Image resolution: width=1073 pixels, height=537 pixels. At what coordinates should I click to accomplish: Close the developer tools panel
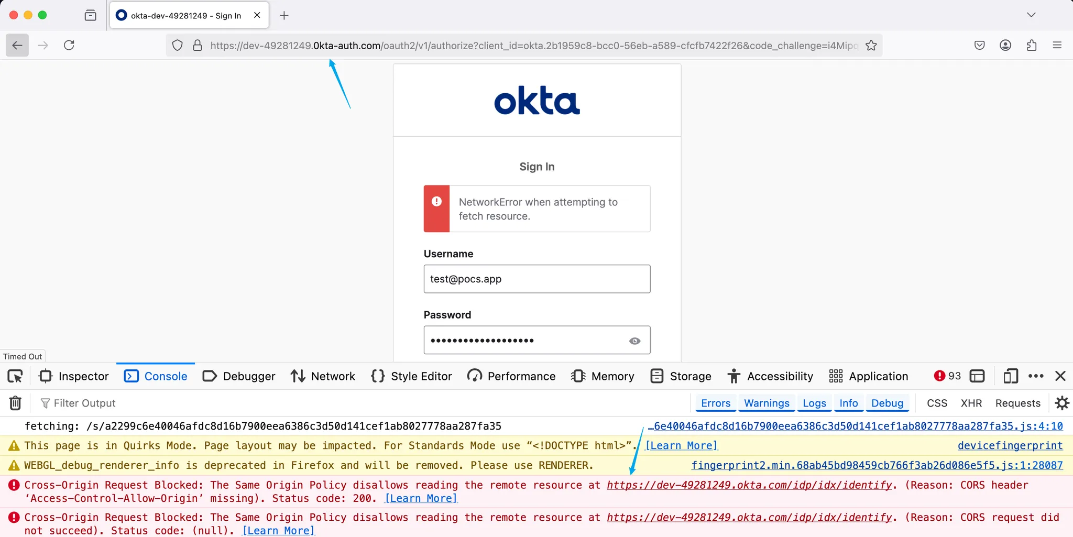1060,376
